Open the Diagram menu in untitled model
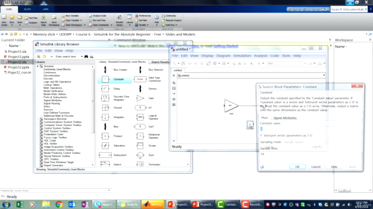Image resolution: width=373 pixels, height=209 pixels. 223,56
